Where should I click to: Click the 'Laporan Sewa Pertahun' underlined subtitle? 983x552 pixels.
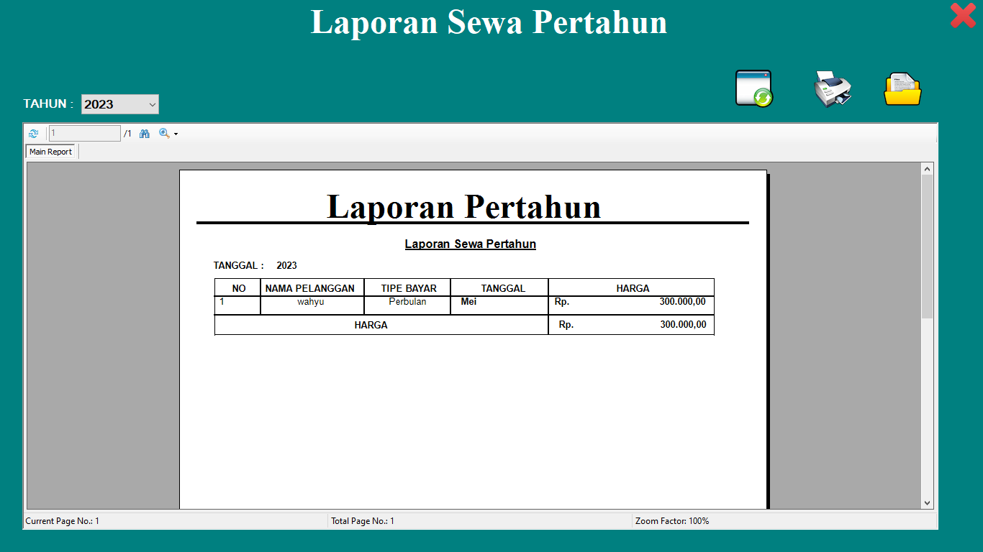(x=471, y=244)
